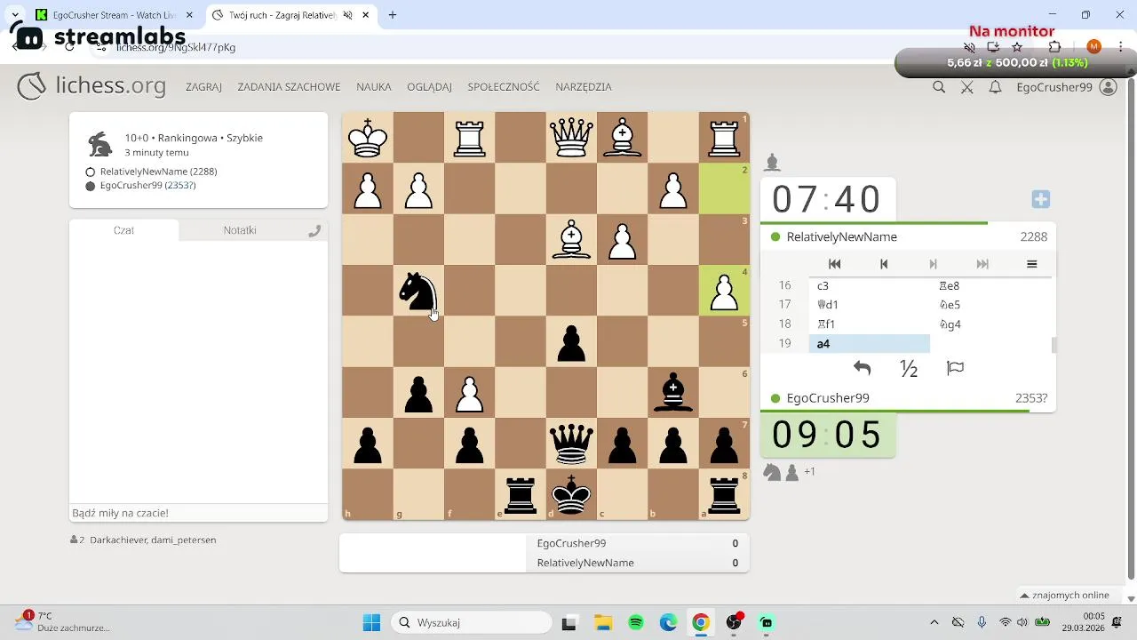Screen dimensions: 1137x640
Task: Open Chrome three-dot menu
Action: (1120, 47)
